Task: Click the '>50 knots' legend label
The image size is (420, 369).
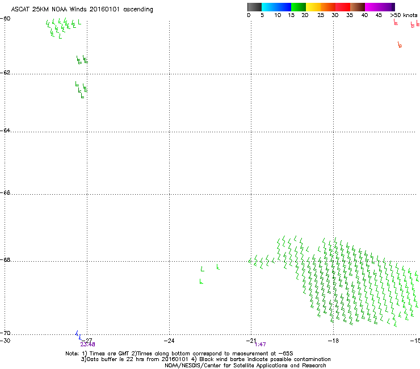Action: [404, 15]
